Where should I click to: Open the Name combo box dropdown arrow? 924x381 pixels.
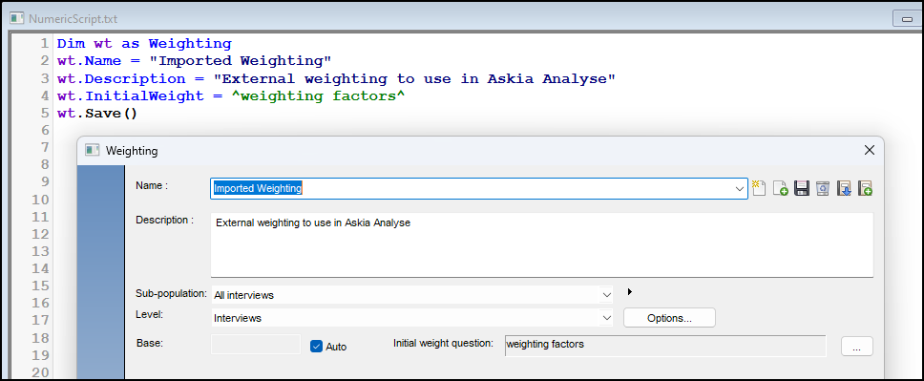tap(740, 189)
